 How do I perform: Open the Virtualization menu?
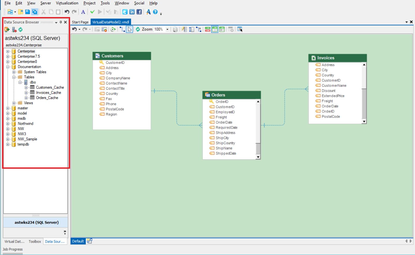pyautogui.click(x=67, y=3)
